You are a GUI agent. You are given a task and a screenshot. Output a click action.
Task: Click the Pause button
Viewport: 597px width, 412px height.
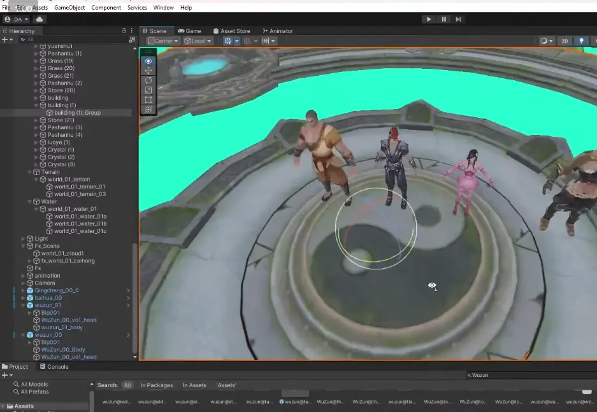click(x=443, y=19)
